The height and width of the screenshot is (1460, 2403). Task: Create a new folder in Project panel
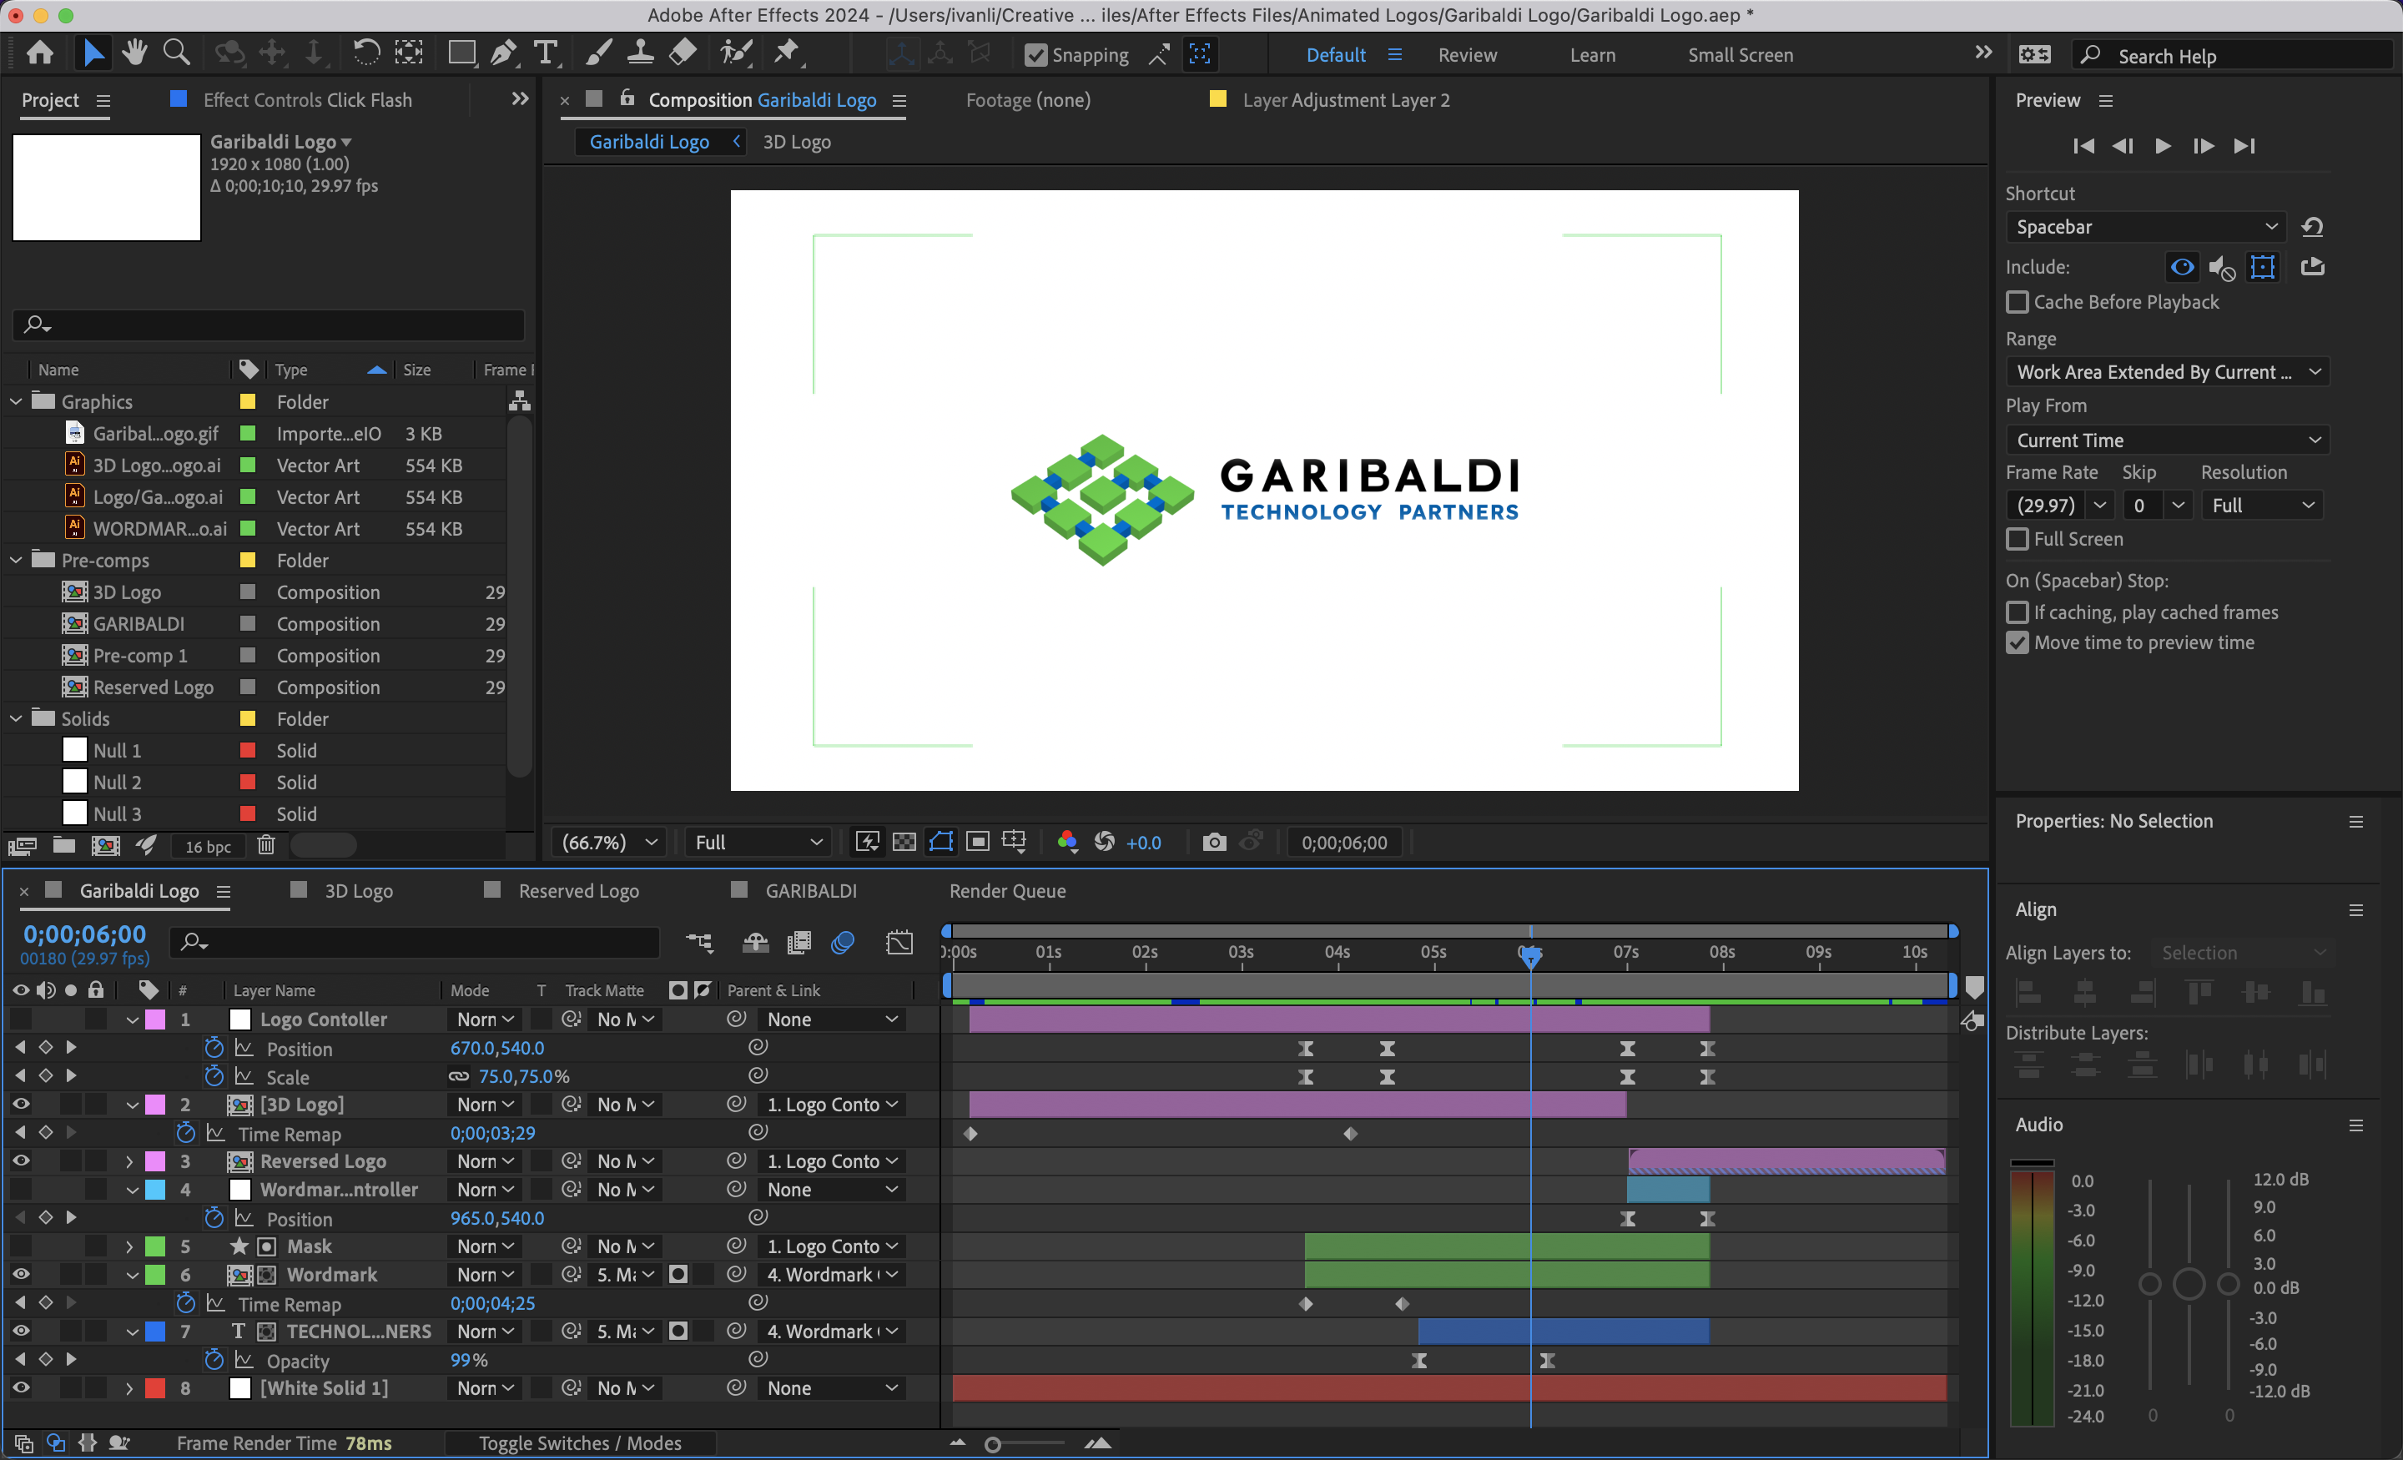[x=63, y=846]
